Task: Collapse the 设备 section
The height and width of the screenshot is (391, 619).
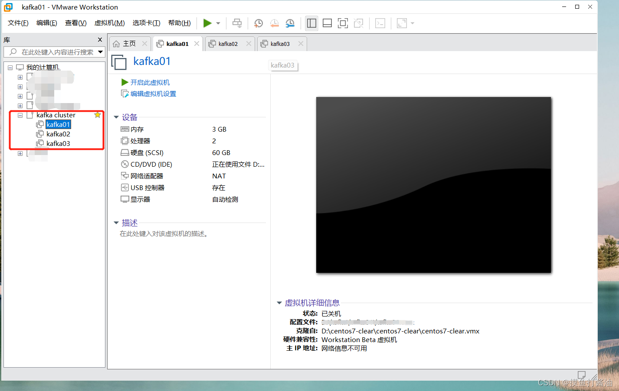Action: [x=116, y=117]
